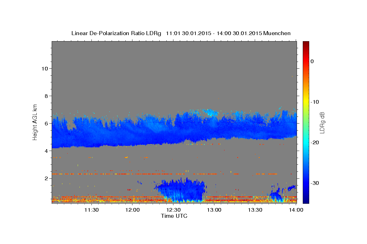Click the '12:30' time tick label
The image size is (367, 244).
coord(173,210)
